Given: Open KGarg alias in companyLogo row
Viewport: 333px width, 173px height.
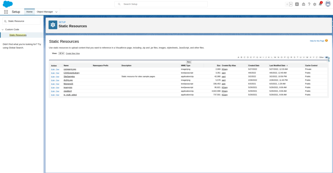Looking at the screenshot, I should coord(224,69).
